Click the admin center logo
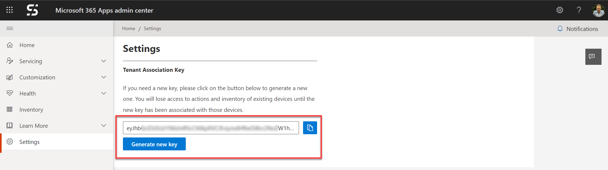The width and height of the screenshot is (608, 170). point(32,10)
